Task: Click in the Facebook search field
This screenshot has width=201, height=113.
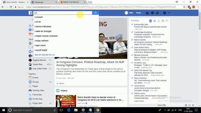Action: point(62,13)
